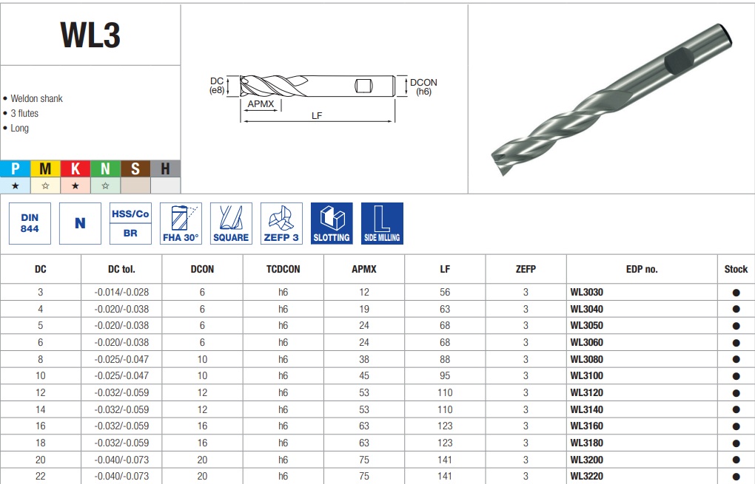This screenshot has width=755, height=484.
Task: Open the WL3120 product entry
Action: pyautogui.click(x=586, y=392)
